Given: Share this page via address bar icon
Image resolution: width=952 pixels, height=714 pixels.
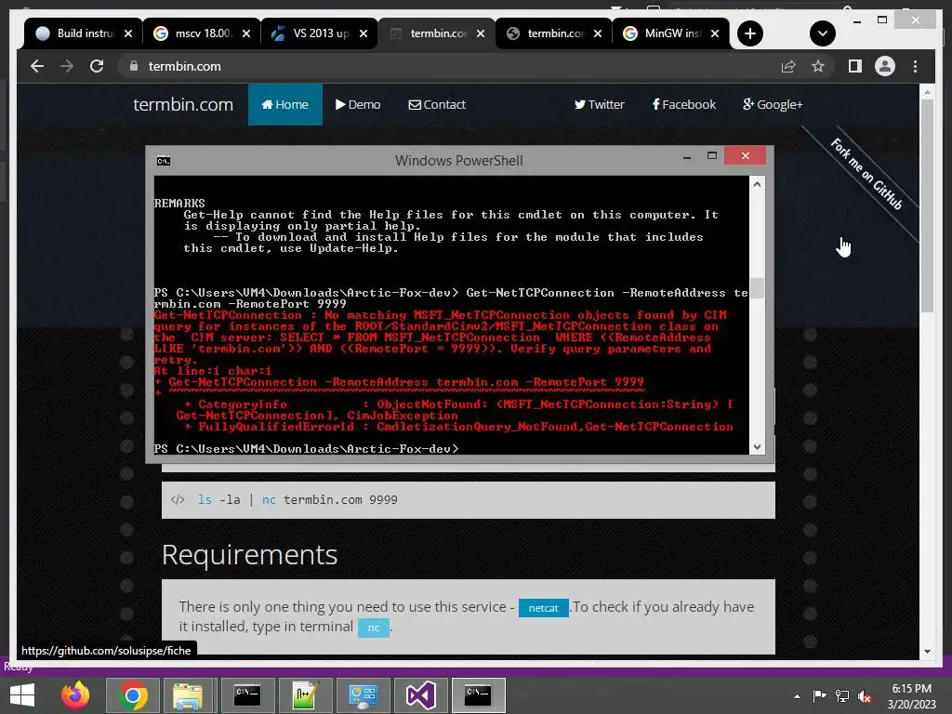Looking at the screenshot, I should (788, 66).
